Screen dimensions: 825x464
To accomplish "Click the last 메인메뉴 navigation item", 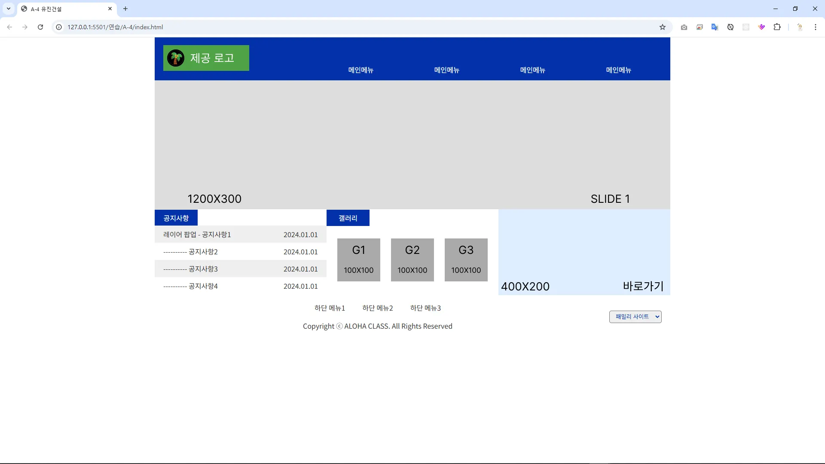I will 618,70.
